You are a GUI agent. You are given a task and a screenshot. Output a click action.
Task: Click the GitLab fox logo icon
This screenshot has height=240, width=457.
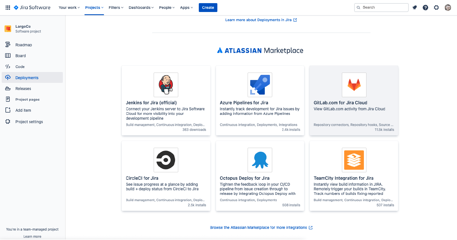(354, 85)
